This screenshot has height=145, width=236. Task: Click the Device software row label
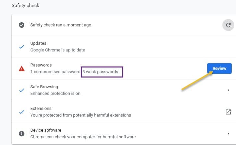point(46,130)
